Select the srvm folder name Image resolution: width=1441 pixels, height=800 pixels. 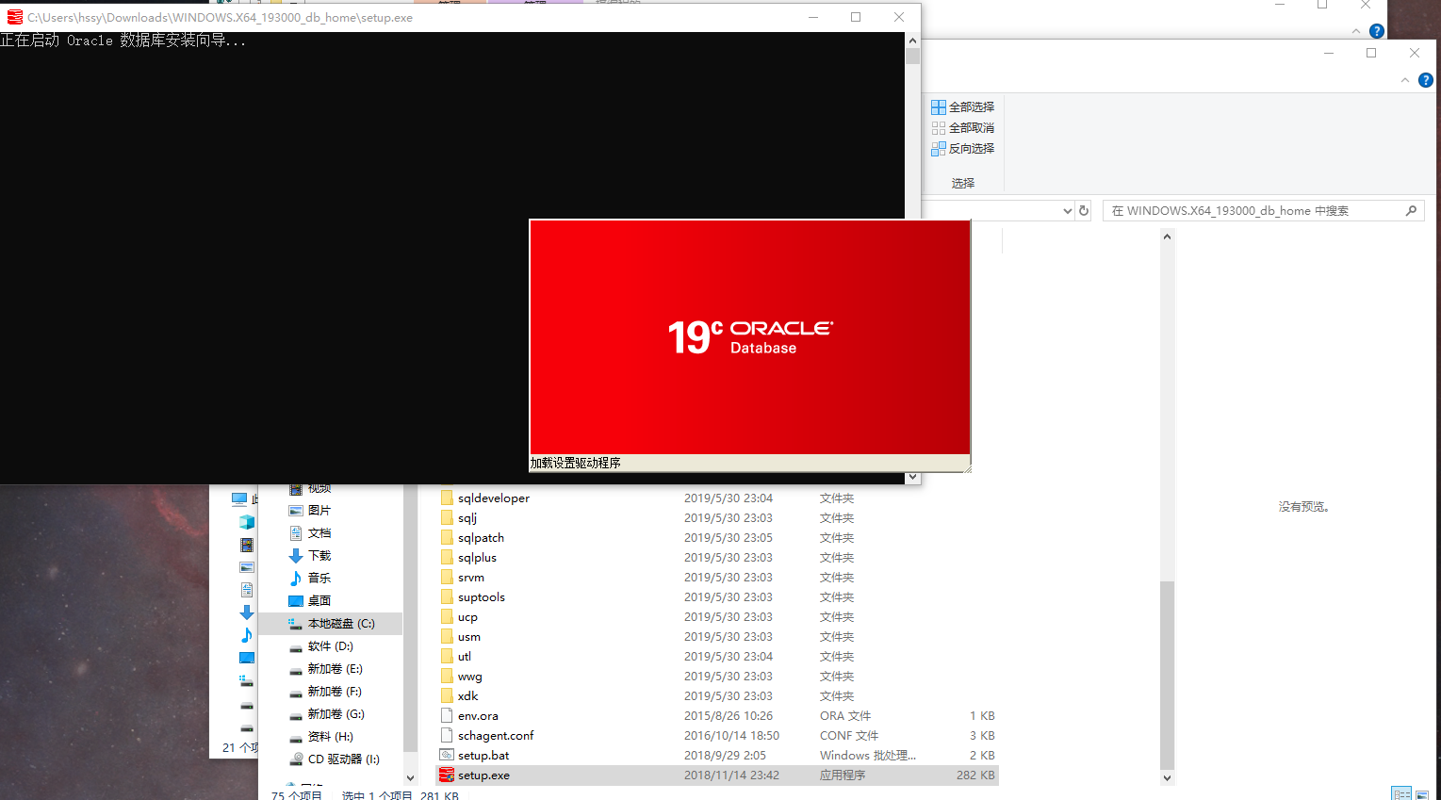point(471,578)
